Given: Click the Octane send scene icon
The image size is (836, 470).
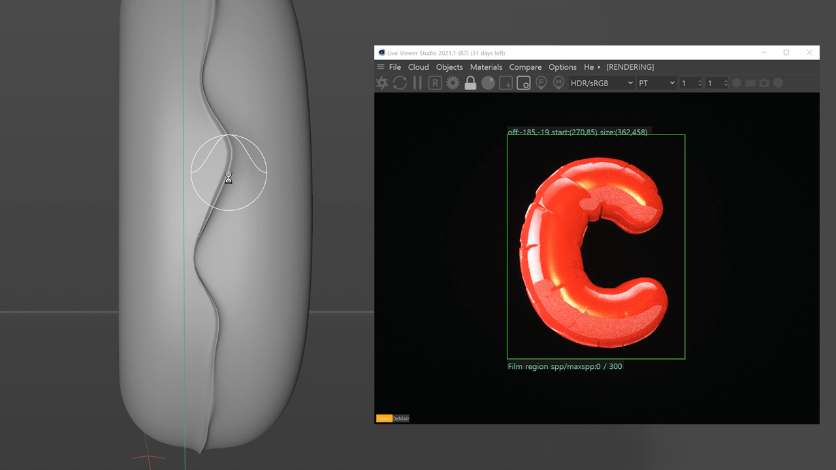Looking at the screenshot, I should pyautogui.click(x=382, y=83).
